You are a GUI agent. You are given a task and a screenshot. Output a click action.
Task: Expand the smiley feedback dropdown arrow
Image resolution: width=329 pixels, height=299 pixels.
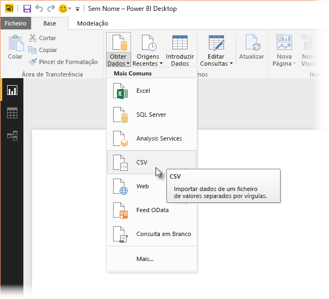coord(70,9)
